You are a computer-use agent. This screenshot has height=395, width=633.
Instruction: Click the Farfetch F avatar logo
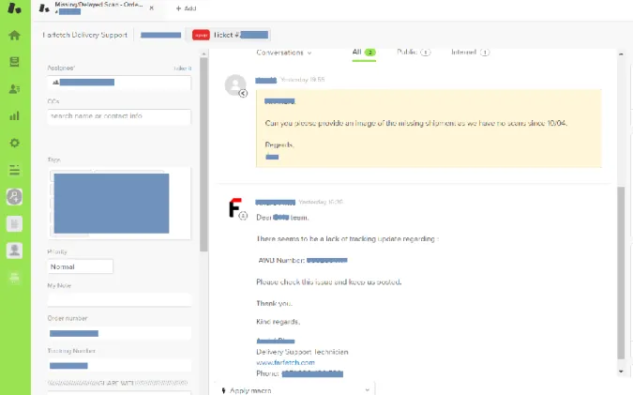pyautogui.click(x=235, y=208)
